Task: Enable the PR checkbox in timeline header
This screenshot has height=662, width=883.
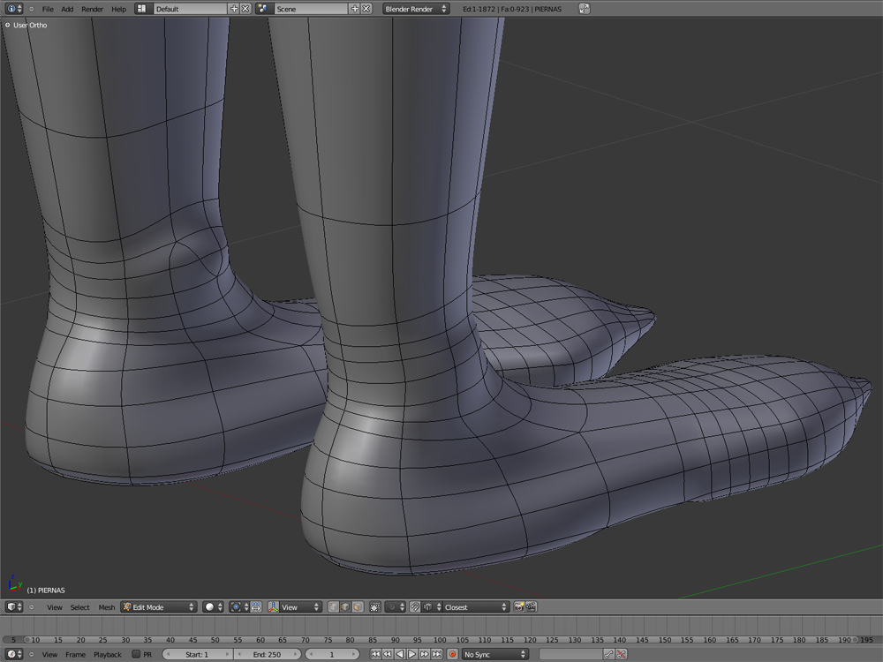Action: point(136,654)
